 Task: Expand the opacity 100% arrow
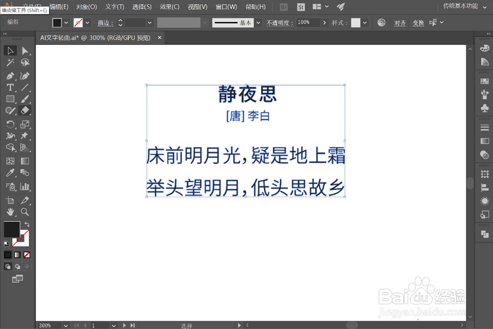(324, 22)
